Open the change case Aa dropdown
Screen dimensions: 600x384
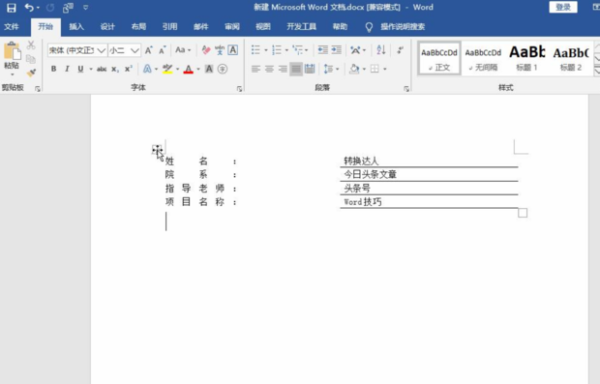tap(183, 50)
